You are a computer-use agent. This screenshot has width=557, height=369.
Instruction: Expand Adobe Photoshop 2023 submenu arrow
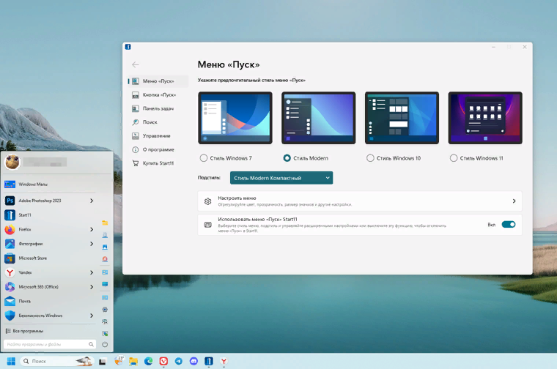coord(92,201)
